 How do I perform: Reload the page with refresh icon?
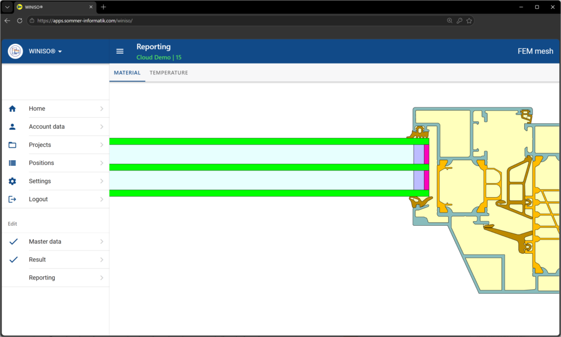pos(20,21)
